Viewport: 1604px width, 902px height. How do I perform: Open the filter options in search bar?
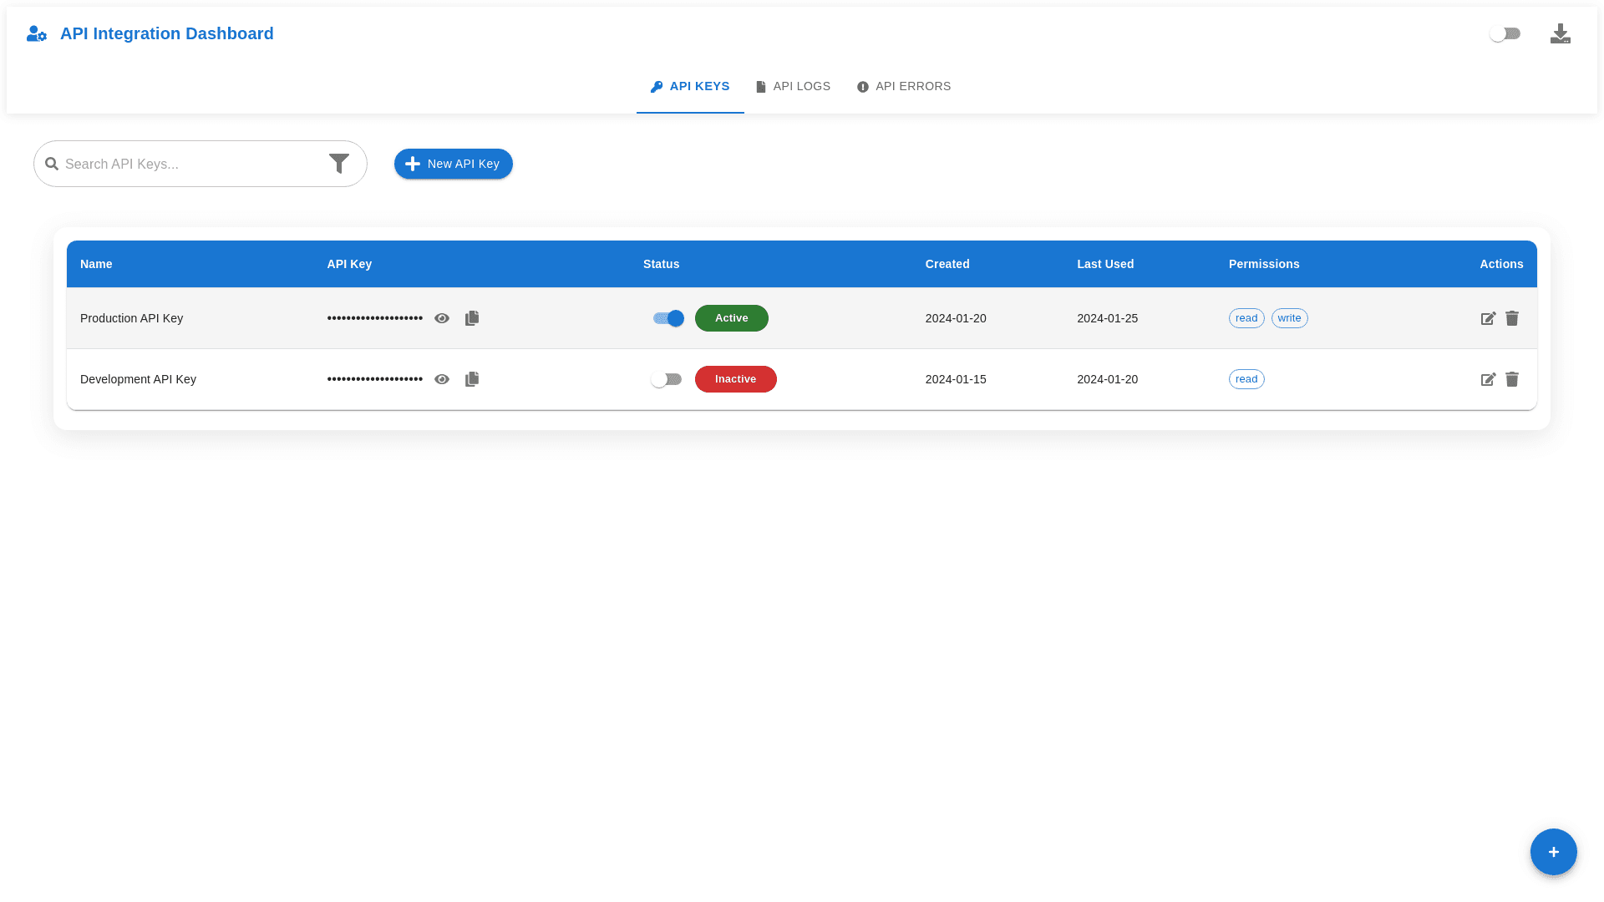(339, 164)
